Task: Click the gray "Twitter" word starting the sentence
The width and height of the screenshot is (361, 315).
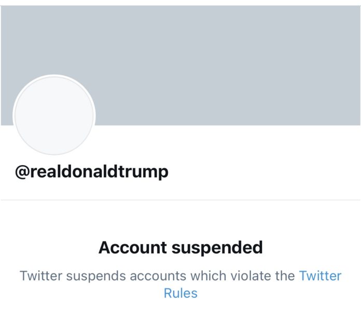Action: point(41,276)
